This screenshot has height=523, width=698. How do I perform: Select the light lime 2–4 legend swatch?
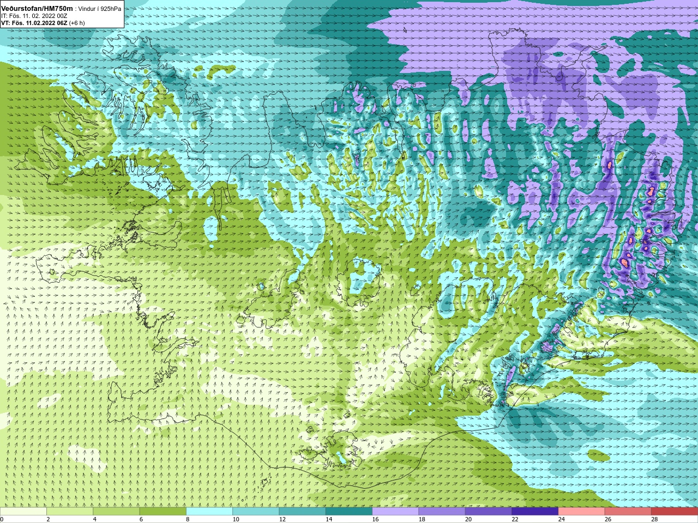(x=70, y=512)
